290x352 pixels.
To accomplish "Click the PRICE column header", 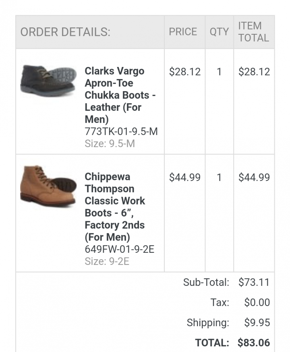I will 183,32.
